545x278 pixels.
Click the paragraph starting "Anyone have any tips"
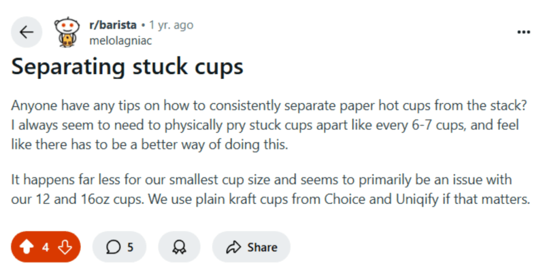(x=269, y=125)
